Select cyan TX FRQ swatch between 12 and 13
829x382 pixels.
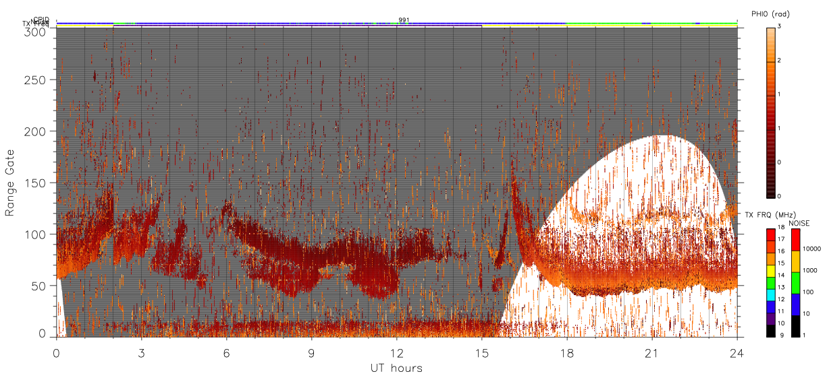[x=771, y=294]
